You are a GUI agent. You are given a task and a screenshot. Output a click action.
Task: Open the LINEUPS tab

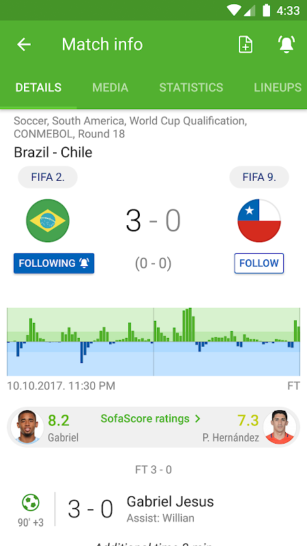[x=278, y=87]
